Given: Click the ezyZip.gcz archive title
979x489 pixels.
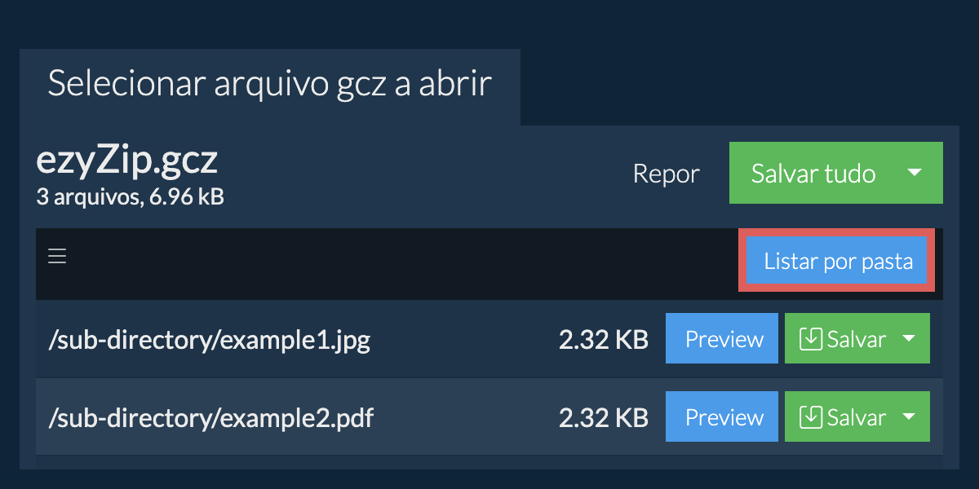Looking at the screenshot, I should [x=127, y=161].
